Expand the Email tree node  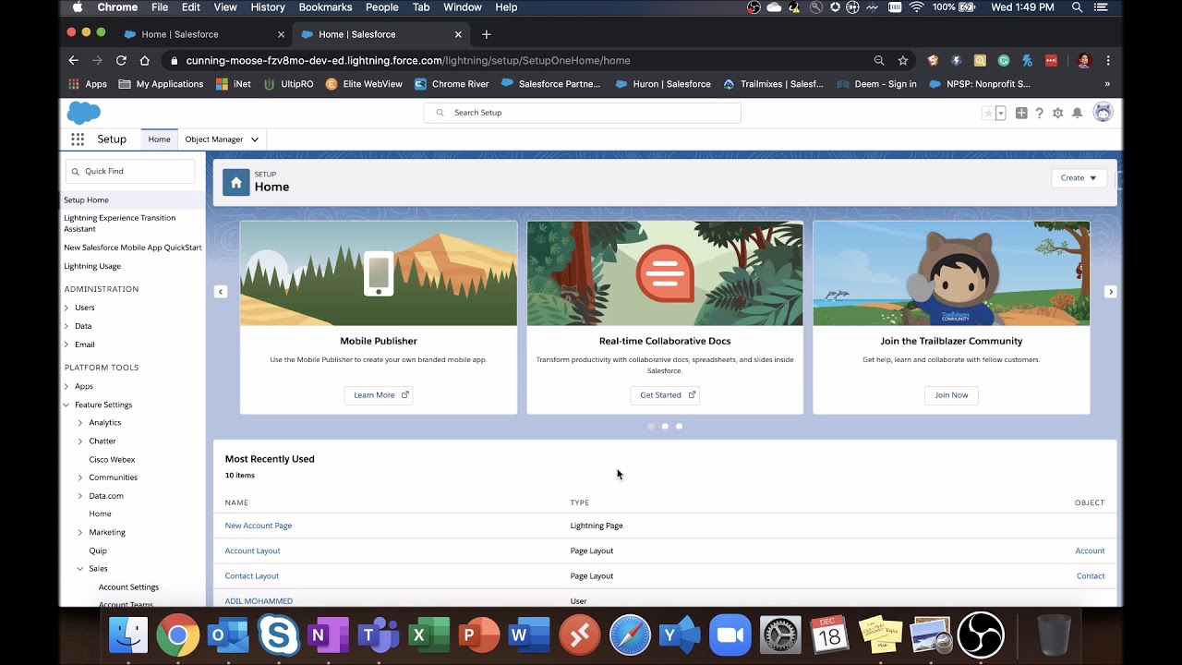click(x=66, y=345)
